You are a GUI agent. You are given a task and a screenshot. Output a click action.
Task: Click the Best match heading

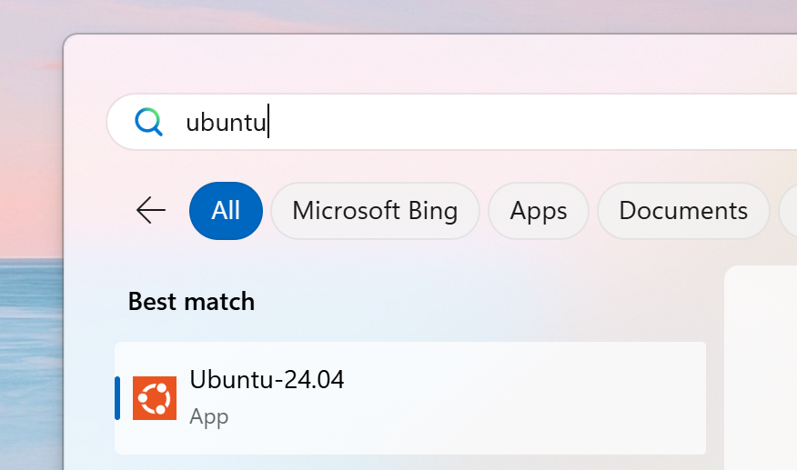coord(191,301)
